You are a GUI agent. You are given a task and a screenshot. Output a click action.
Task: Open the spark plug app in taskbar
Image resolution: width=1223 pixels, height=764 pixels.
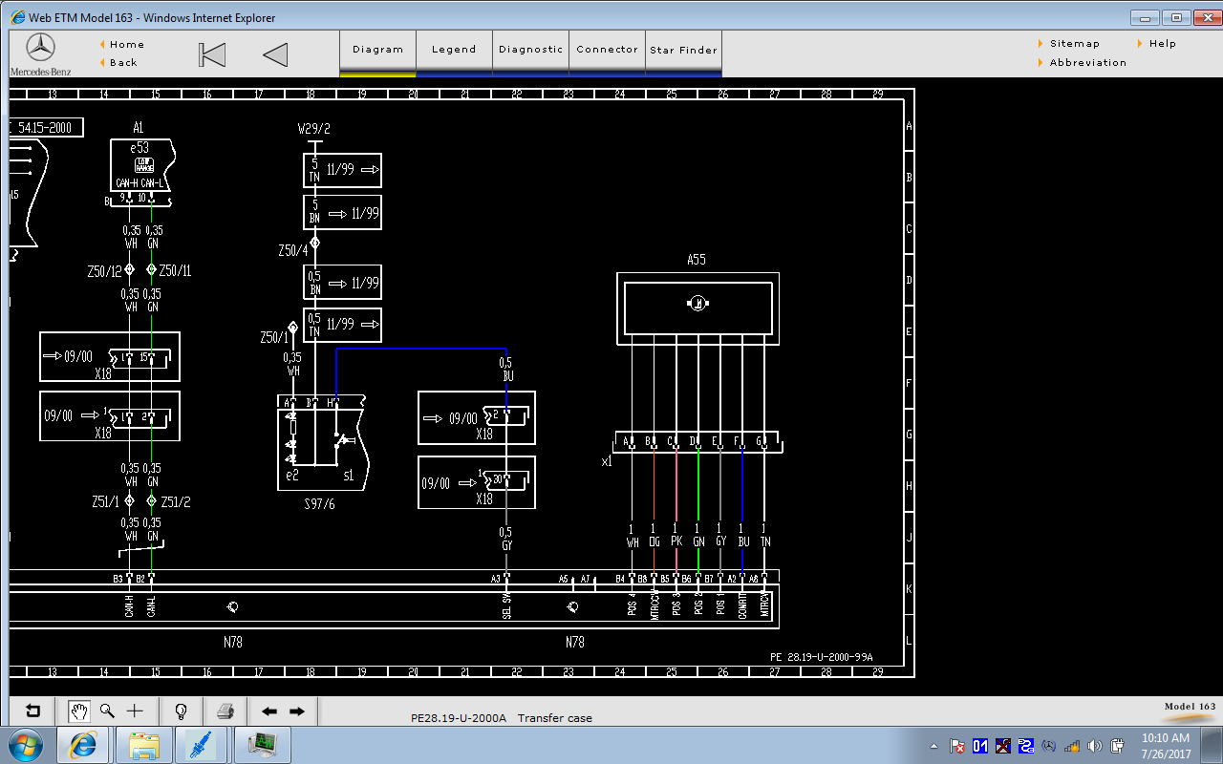(202, 744)
